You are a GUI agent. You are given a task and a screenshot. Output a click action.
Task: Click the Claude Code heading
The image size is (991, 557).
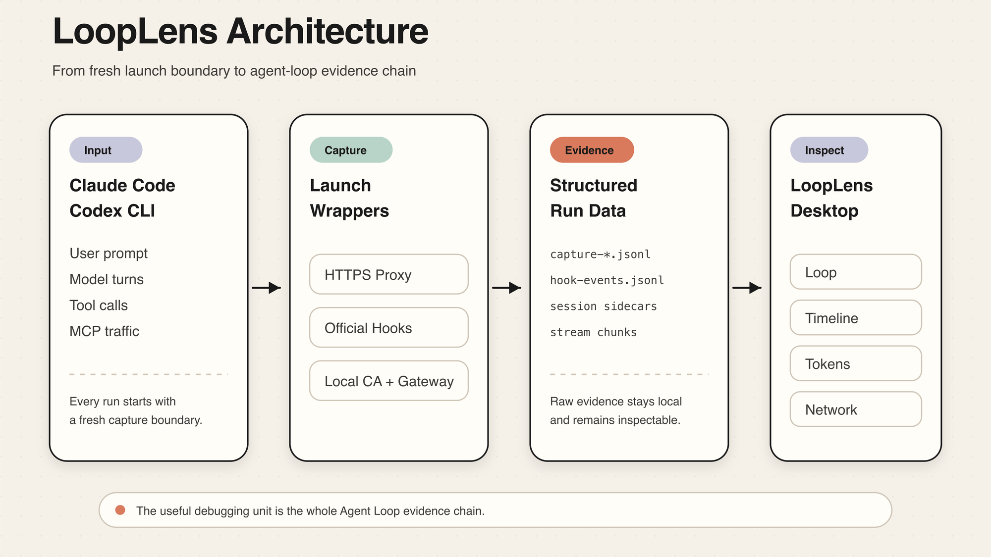122,185
